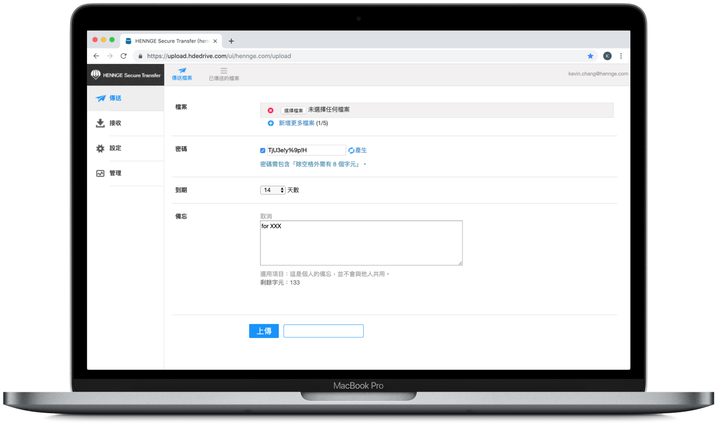Click the password text field

(306, 151)
